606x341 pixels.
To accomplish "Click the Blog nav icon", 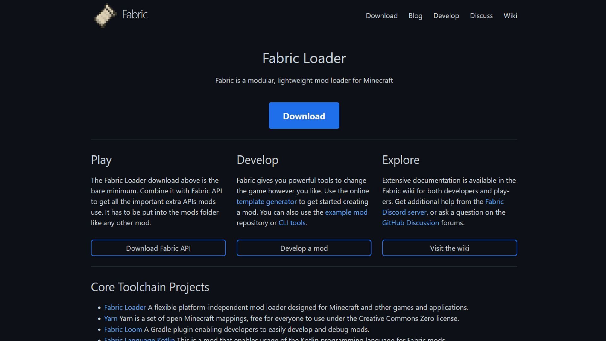I will [415, 15].
